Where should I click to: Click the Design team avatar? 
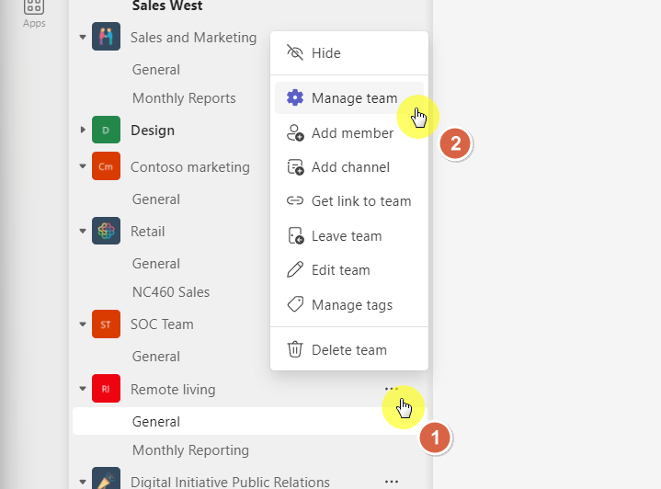(106, 130)
